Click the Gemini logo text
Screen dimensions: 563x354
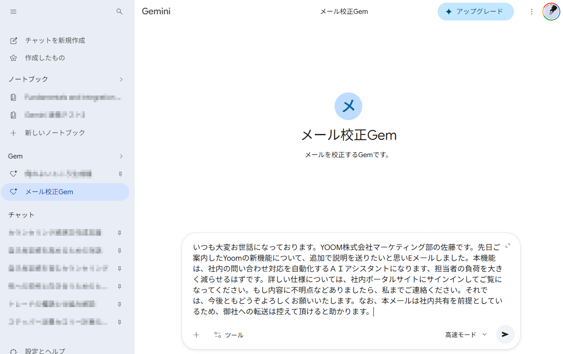pyautogui.click(x=156, y=11)
